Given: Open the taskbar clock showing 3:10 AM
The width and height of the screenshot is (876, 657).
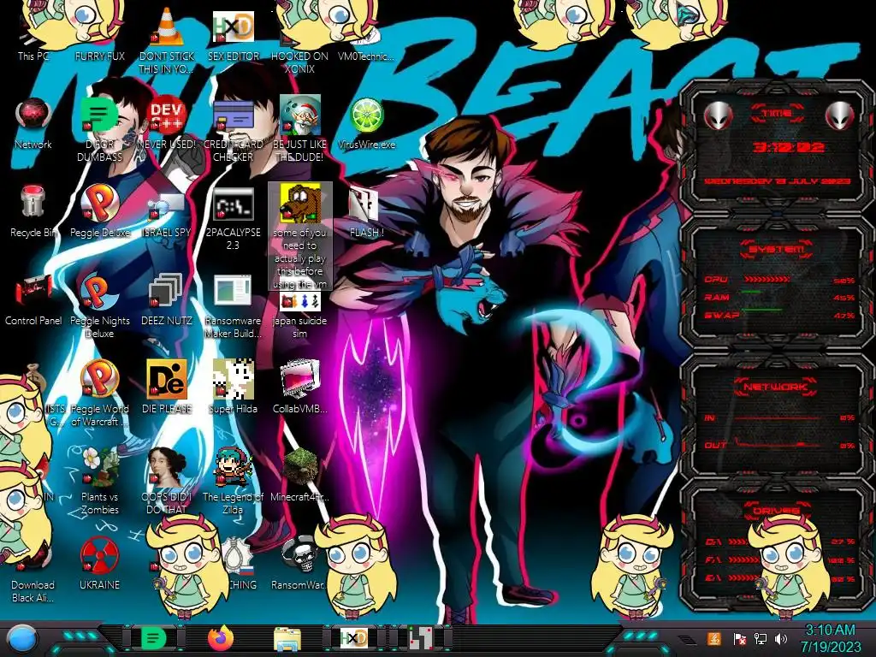Looking at the screenshot, I should point(830,638).
